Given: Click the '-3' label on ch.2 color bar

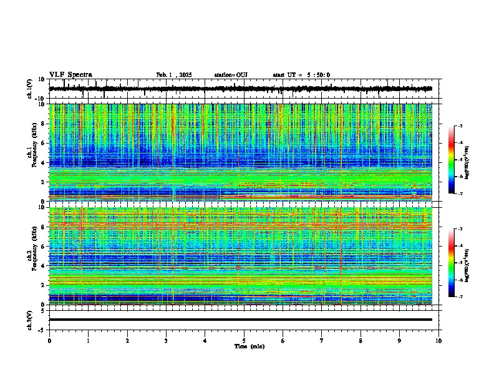Looking at the screenshot, I should pos(460,229).
